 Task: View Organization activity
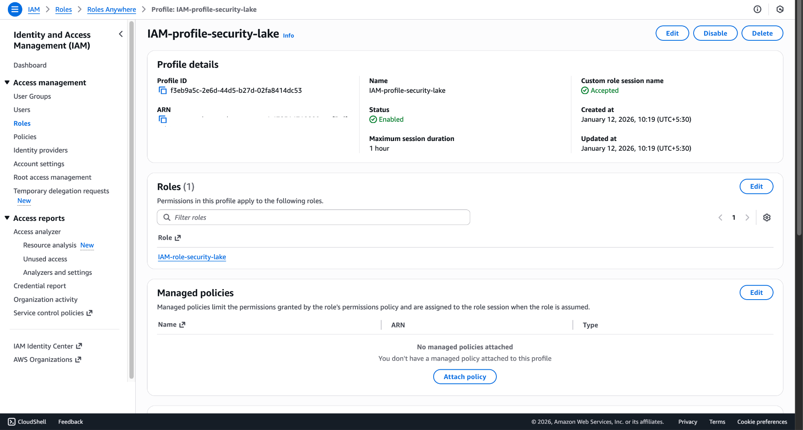coord(45,299)
